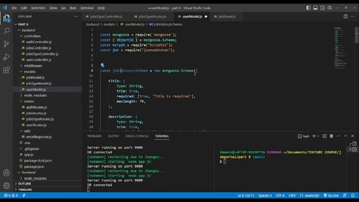Open the Terminal menu
The height and width of the screenshot is (202, 359).
point(87,8)
